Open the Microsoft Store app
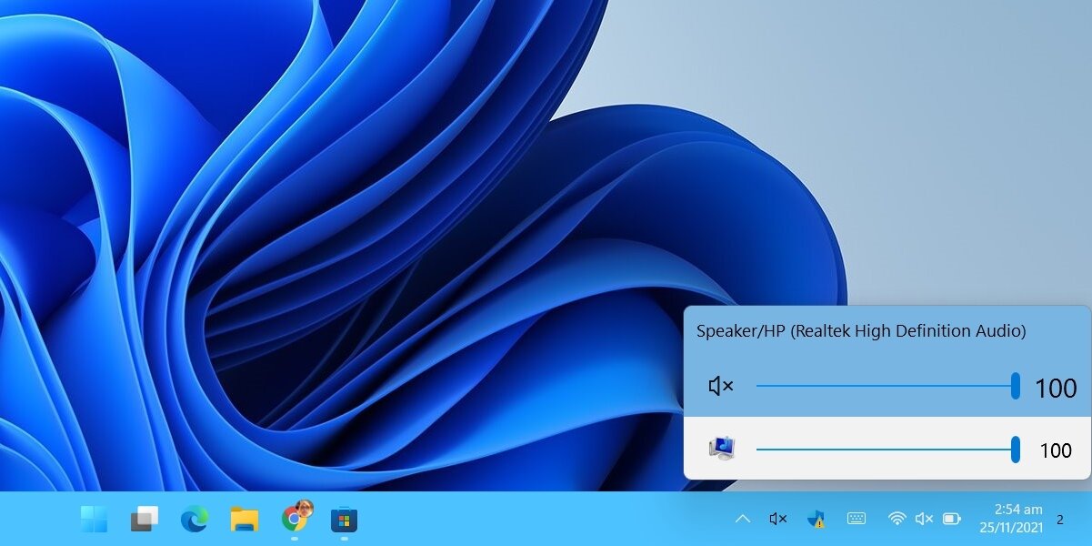 346,521
